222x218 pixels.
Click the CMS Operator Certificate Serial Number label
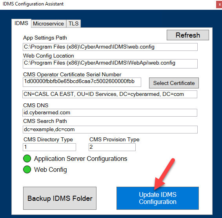(x=72, y=74)
